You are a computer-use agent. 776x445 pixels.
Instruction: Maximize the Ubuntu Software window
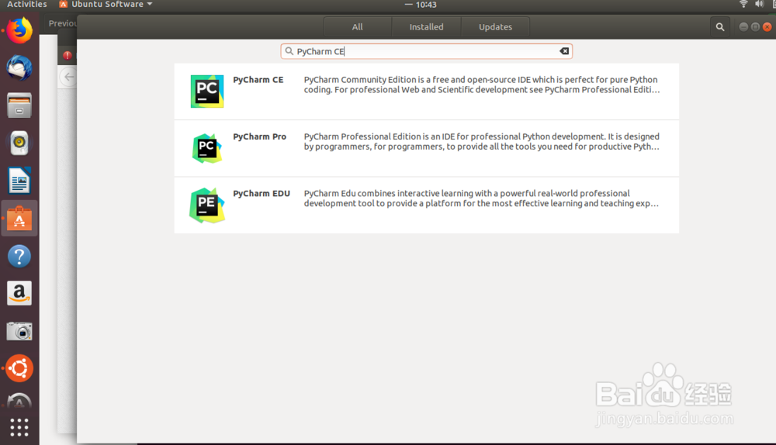click(755, 27)
